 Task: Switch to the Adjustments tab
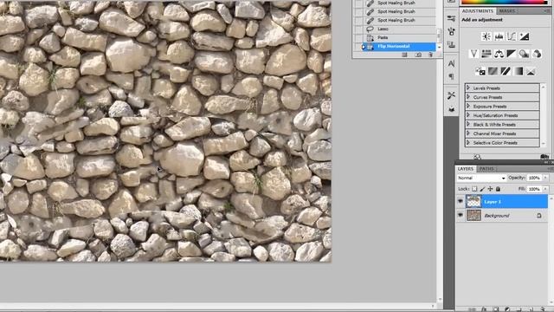477,11
